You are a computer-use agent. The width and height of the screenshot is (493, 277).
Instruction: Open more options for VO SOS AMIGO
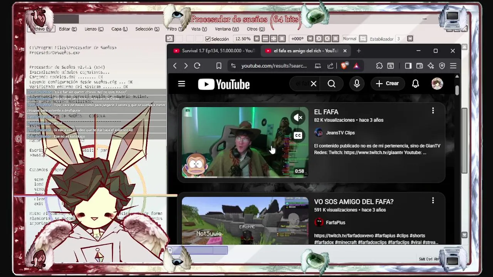tap(433, 200)
